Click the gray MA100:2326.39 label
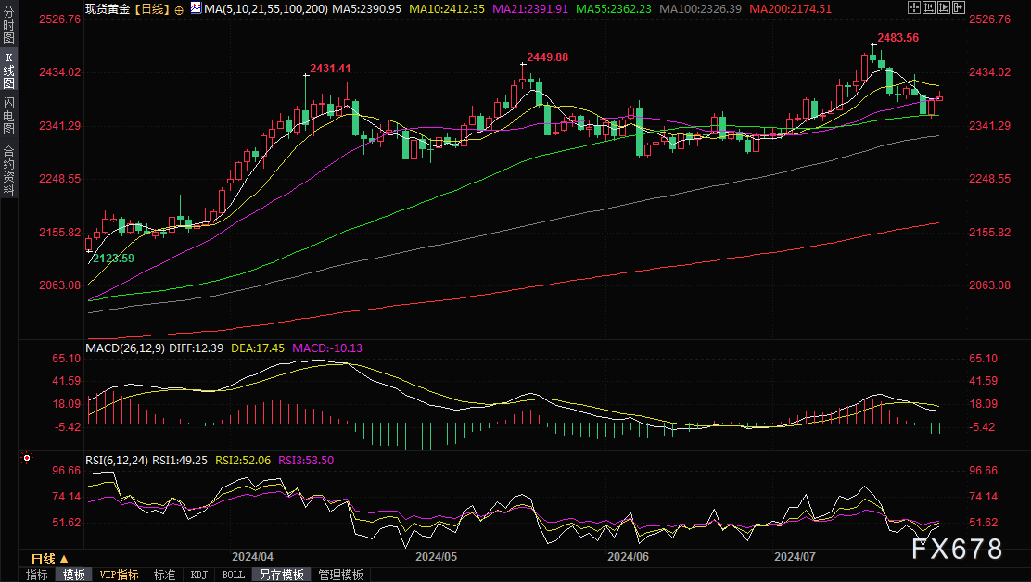 [x=700, y=9]
